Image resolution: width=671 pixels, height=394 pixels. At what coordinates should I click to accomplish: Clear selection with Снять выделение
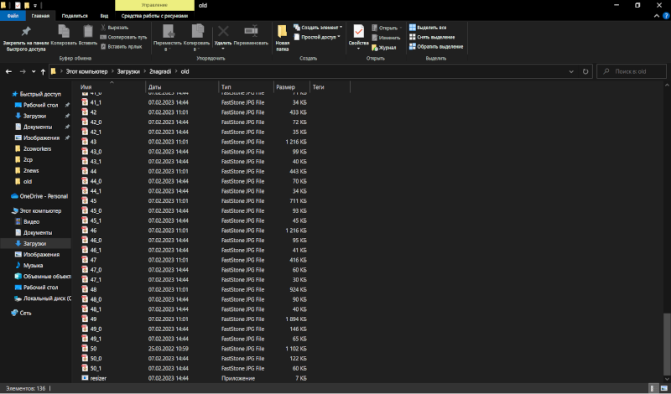(432, 37)
